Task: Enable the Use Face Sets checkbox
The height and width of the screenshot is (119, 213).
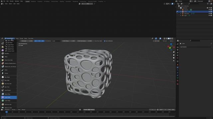Action: coord(94,41)
